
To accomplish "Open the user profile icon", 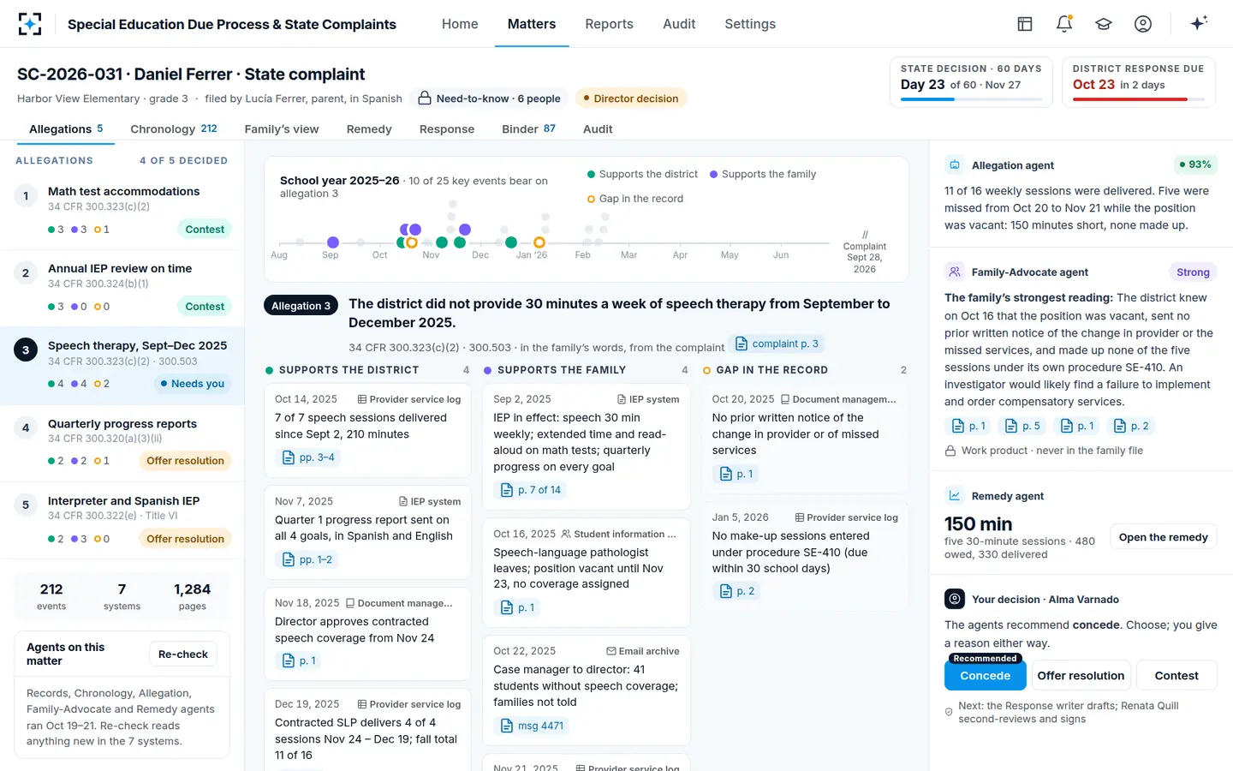I will (x=1143, y=24).
